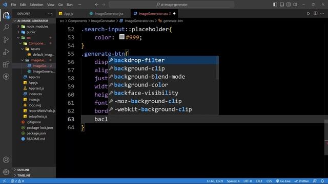The image size is (328, 184).
Task: Open Explorer Views and More Actions ellipsis
Action: [x=50, y=14]
